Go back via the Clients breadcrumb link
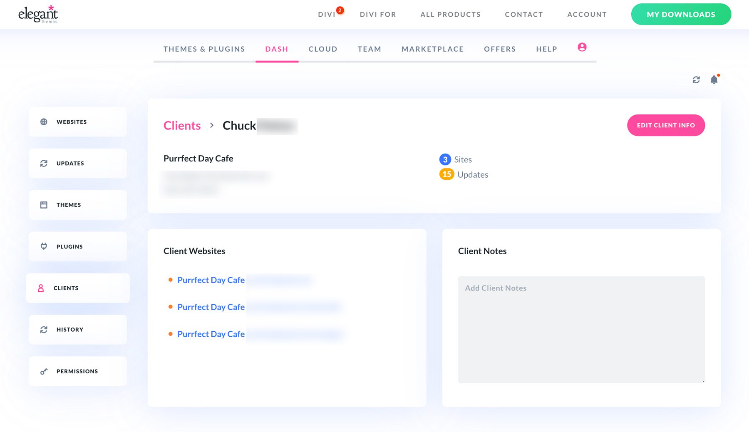 182,125
